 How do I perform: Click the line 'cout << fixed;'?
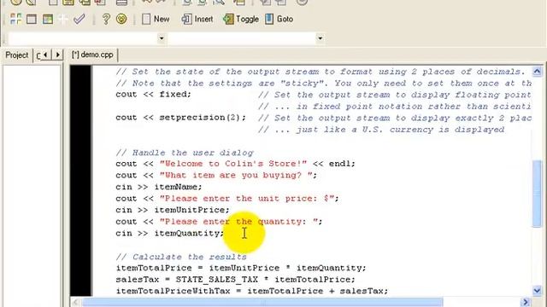pos(154,95)
